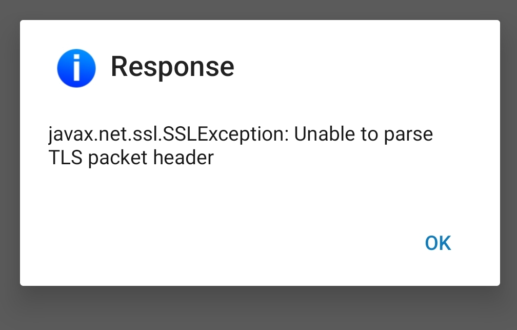The width and height of the screenshot is (517, 330).
Task: Tap the white 'i' inside info icon
Action: [76, 68]
